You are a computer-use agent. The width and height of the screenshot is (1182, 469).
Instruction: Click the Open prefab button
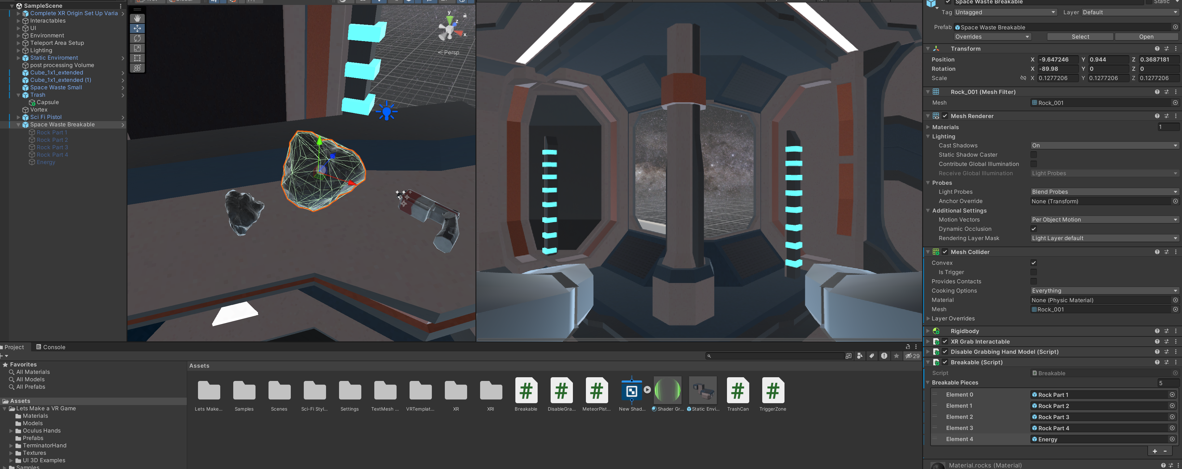(1146, 37)
